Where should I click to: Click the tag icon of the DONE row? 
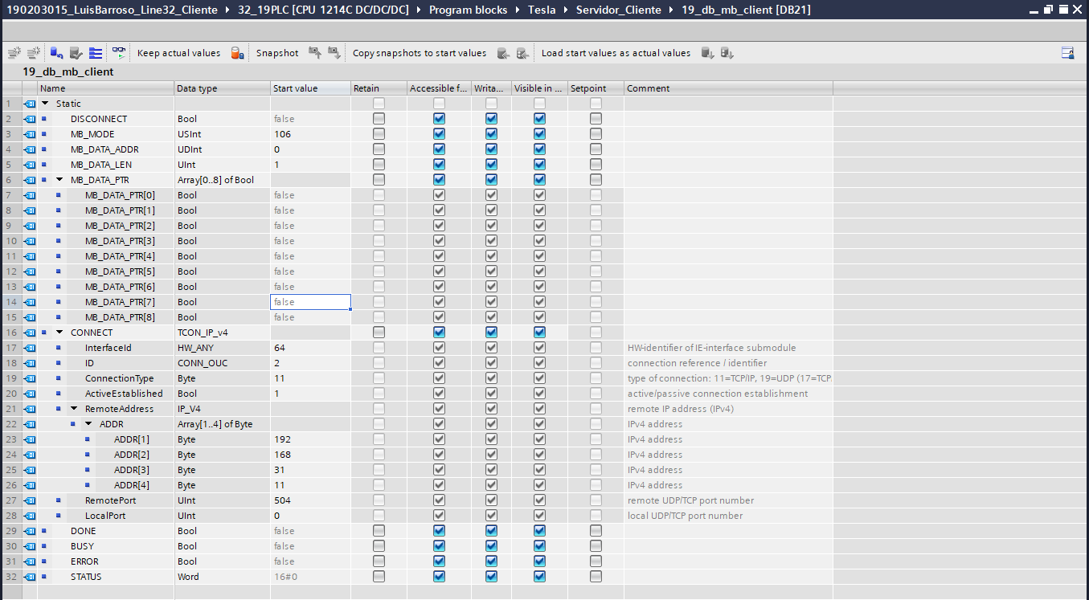pyautogui.click(x=30, y=531)
